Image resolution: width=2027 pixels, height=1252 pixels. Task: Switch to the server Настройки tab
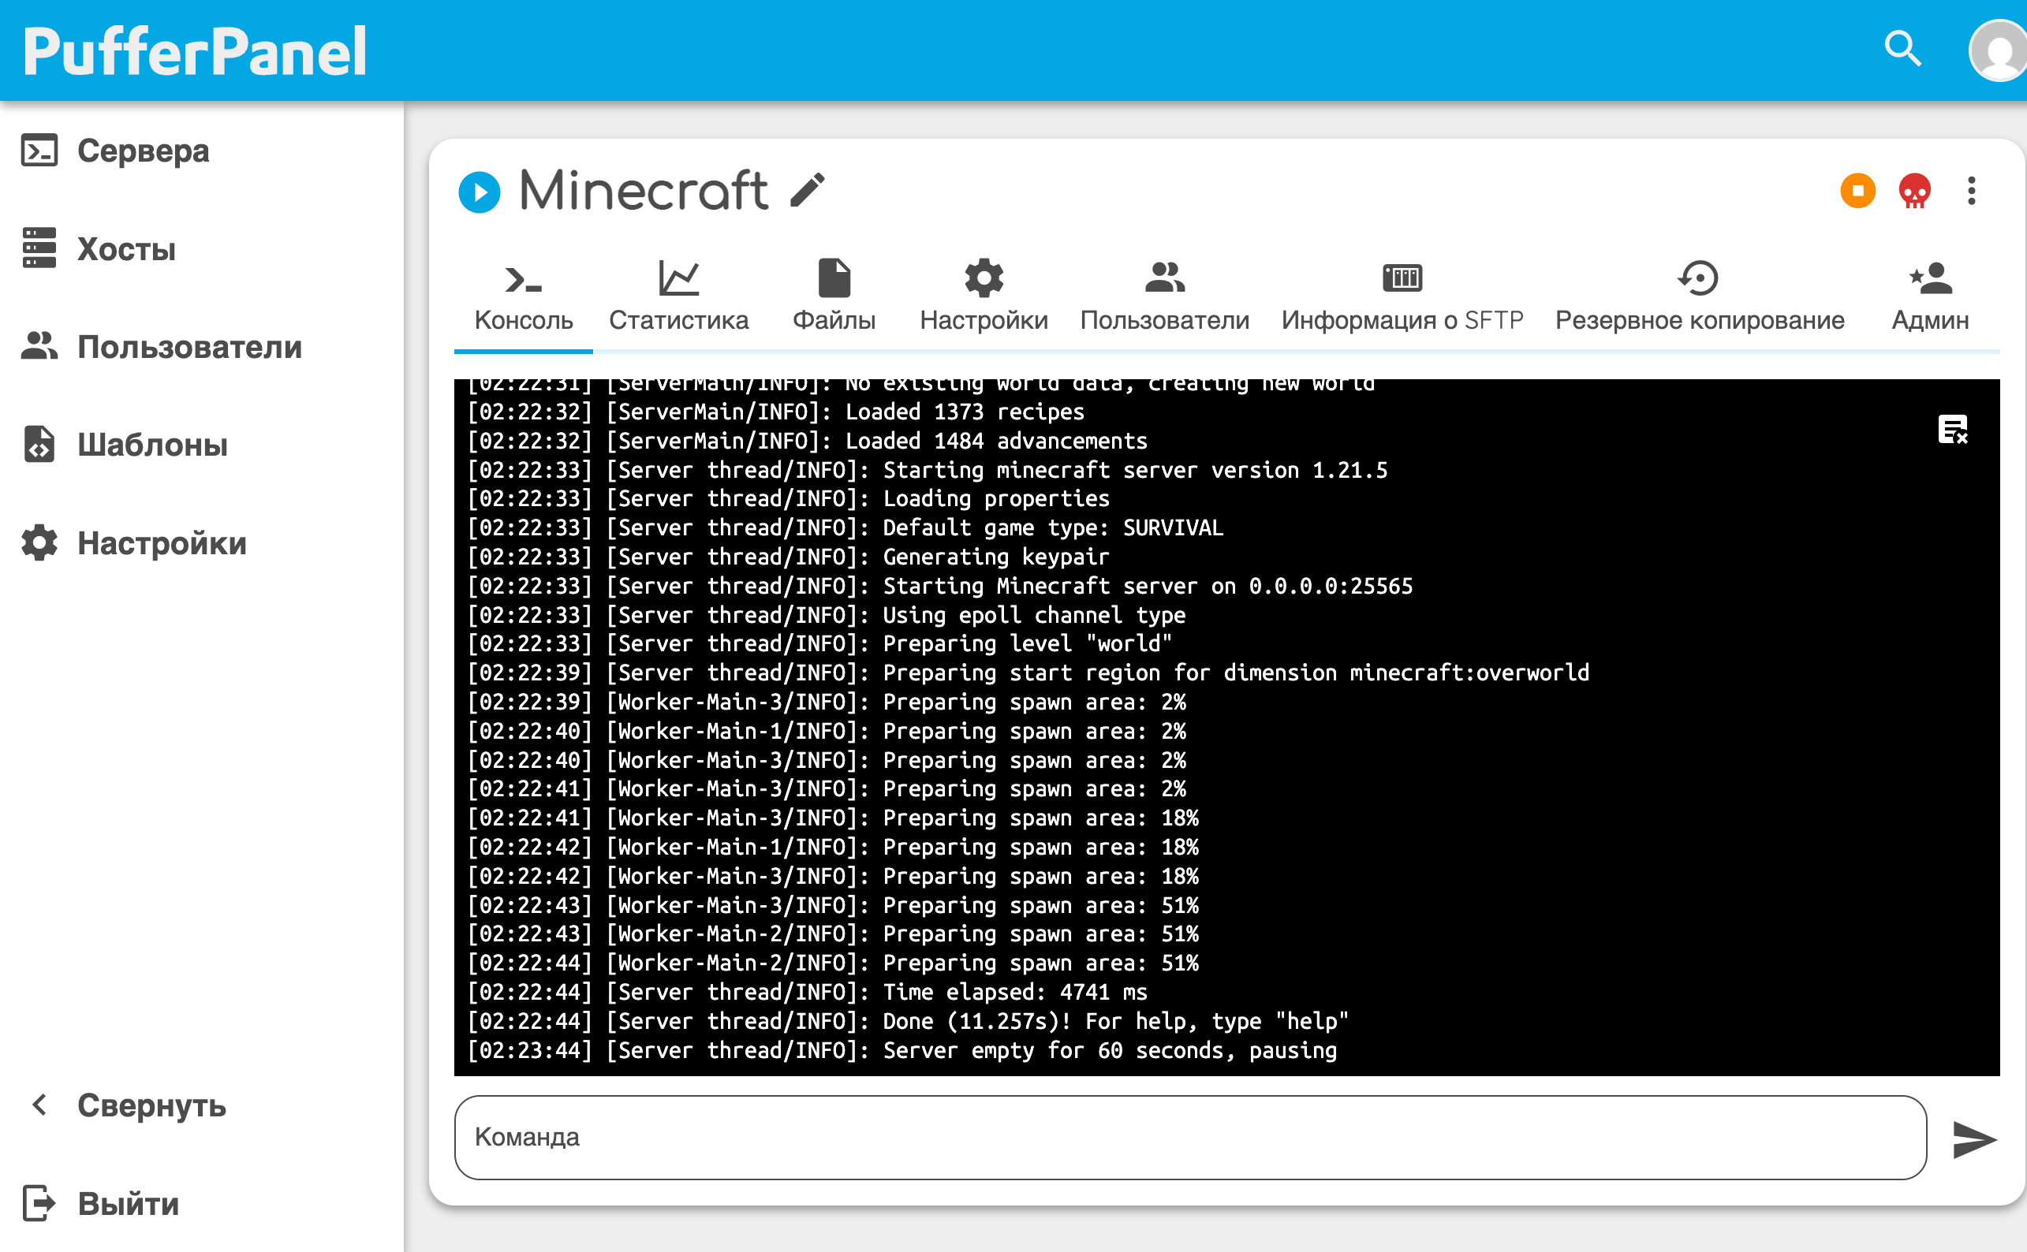click(x=984, y=296)
